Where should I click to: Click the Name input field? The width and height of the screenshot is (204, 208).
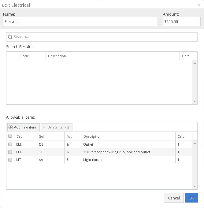[x=80, y=22]
